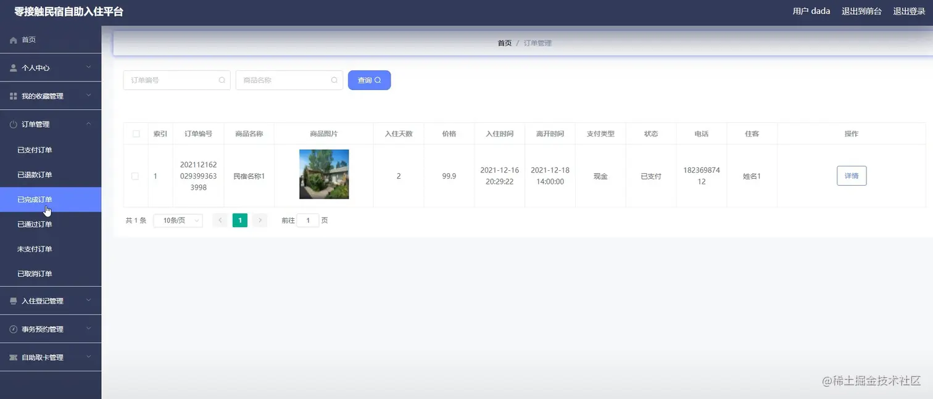Click the blue 查询 search button
The width and height of the screenshot is (933, 399).
pos(369,80)
